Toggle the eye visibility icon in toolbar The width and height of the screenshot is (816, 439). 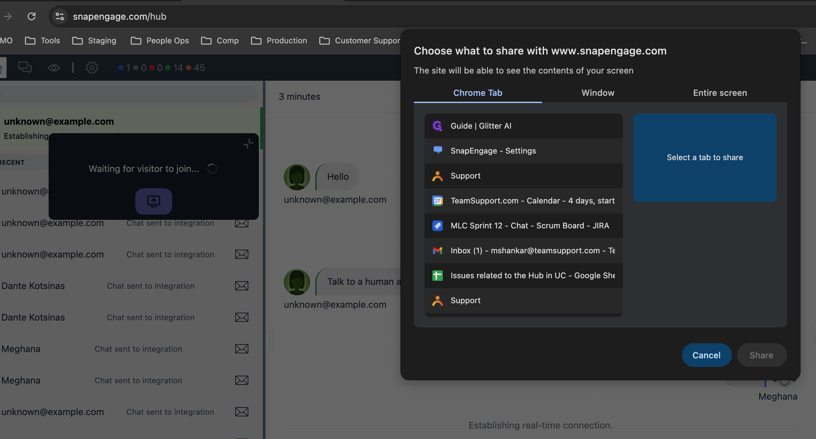coord(54,68)
